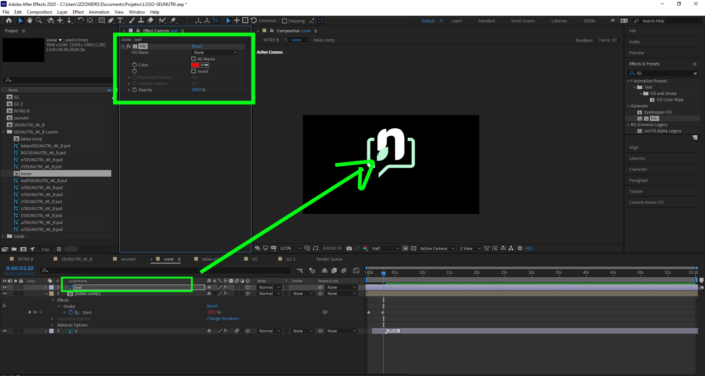
Task: Open the Fill Mask dropdown
Action: (216, 52)
